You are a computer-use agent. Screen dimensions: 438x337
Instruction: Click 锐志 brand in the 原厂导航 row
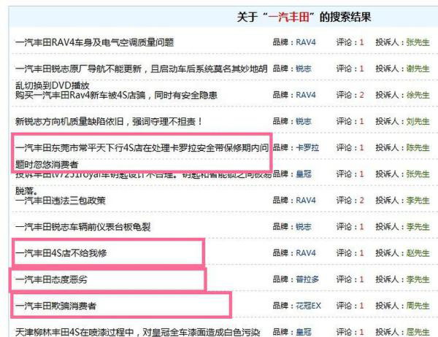[x=304, y=69]
